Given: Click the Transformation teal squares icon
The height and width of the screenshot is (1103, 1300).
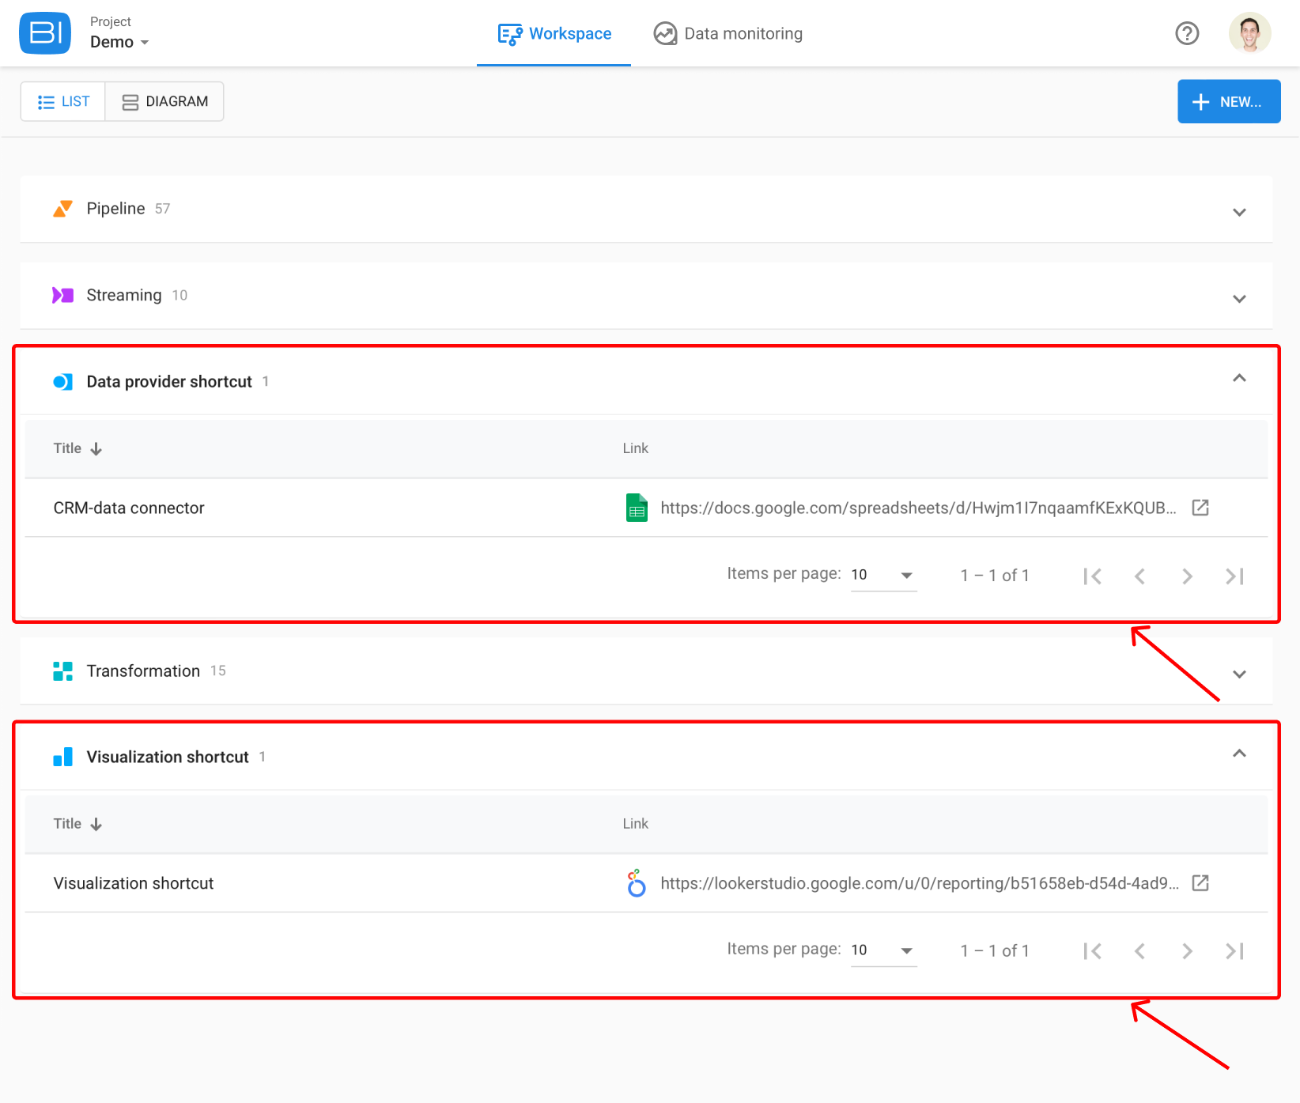Looking at the screenshot, I should click(x=62, y=671).
